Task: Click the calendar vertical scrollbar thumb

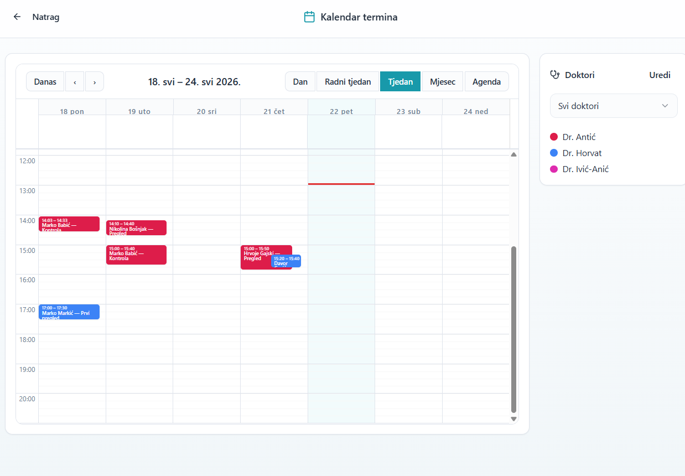Action: (x=513, y=329)
